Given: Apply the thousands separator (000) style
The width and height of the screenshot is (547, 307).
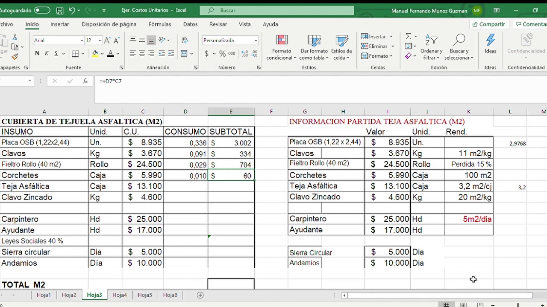Looking at the screenshot, I should 232,53.
